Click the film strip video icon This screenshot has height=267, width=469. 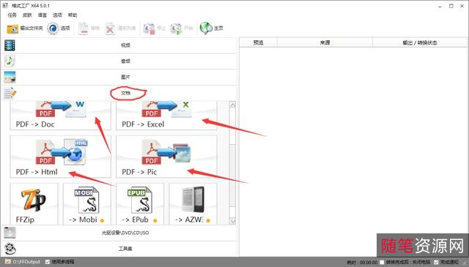[10, 45]
